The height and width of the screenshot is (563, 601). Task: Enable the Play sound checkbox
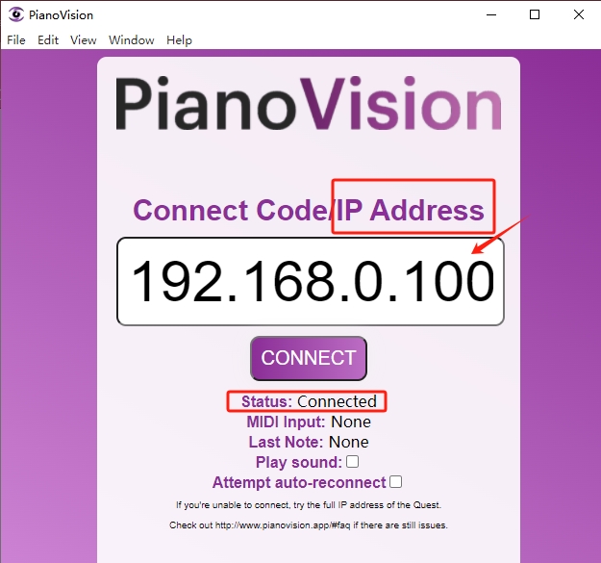coord(352,461)
